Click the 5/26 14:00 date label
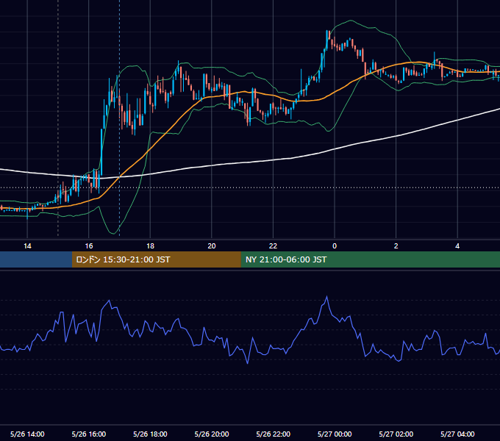The image size is (500, 441). (27, 434)
